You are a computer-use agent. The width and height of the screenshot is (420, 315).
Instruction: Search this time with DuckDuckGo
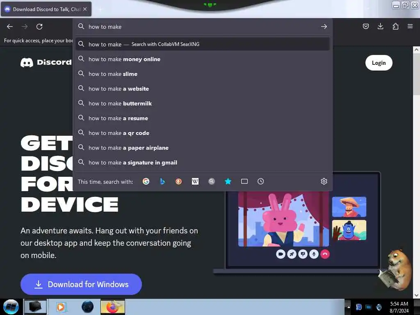[x=179, y=182]
